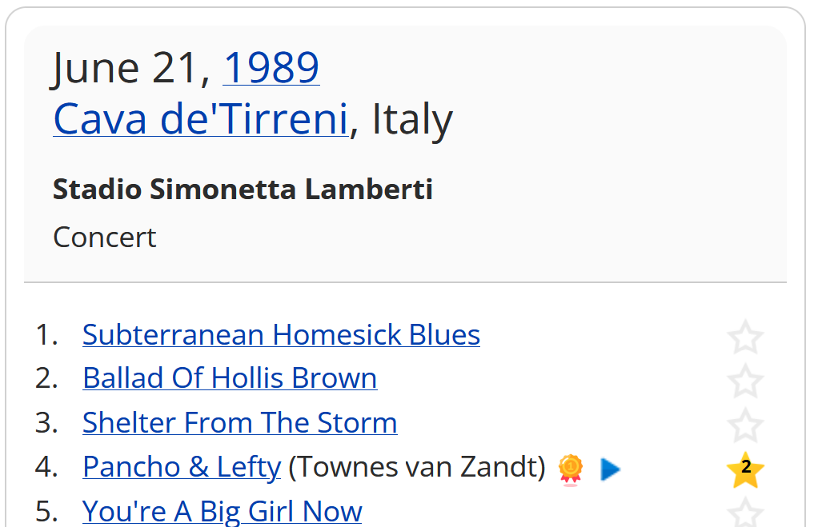Click the Stadio Simonetta Lamberti venue name
Viewport: 814px width, 527px height.
[243, 190]
